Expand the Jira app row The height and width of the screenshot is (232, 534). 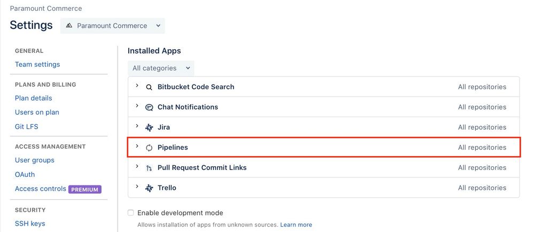(137, 126)
